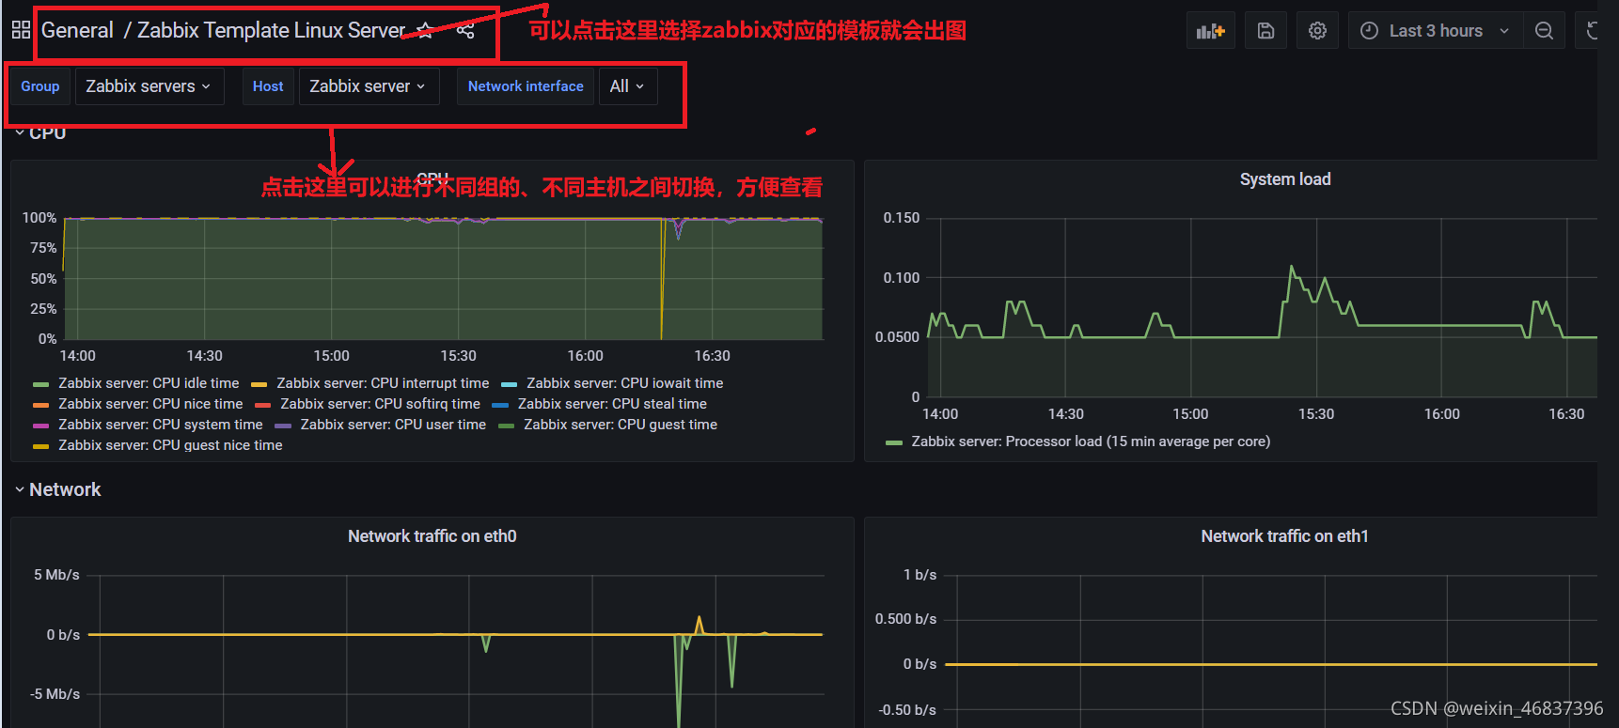Refresh the dashboard
The height and width of the screenshot is (728, 1619).
pos(1591,31)
